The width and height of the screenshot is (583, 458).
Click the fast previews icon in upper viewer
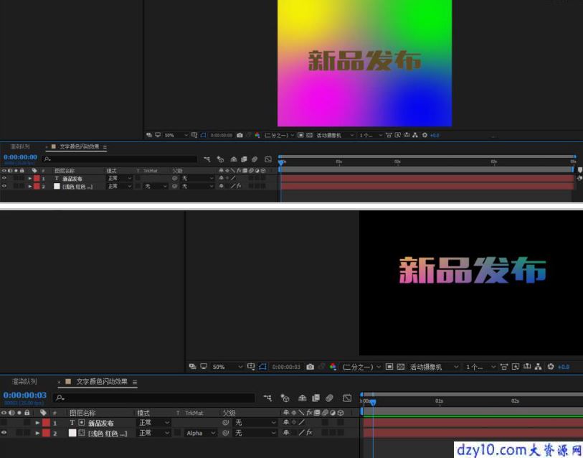coord(397,135)
